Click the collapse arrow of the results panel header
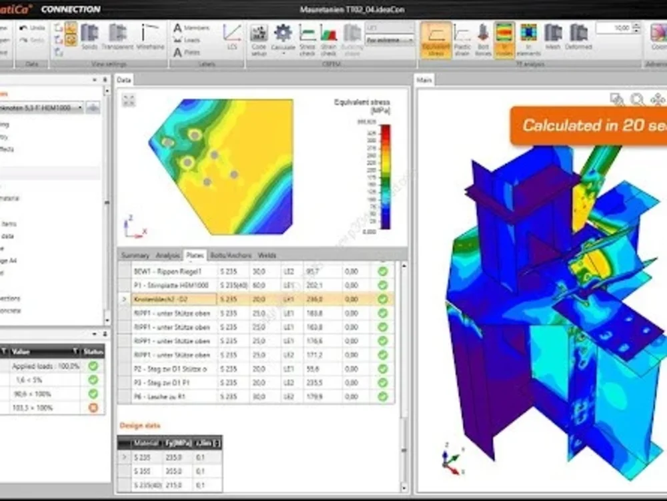The height and width of the screenshot is (501, 667). 95,334
